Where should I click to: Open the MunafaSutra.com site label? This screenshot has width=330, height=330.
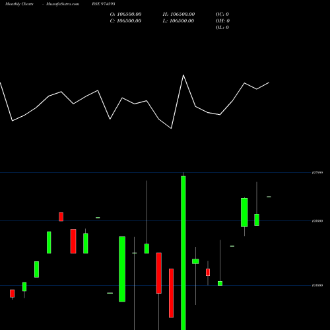click(63, 4)
